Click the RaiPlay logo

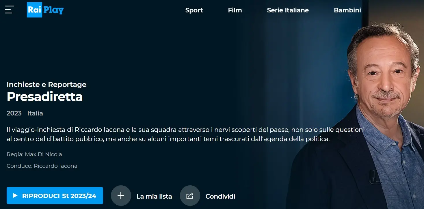pos(45,10)
